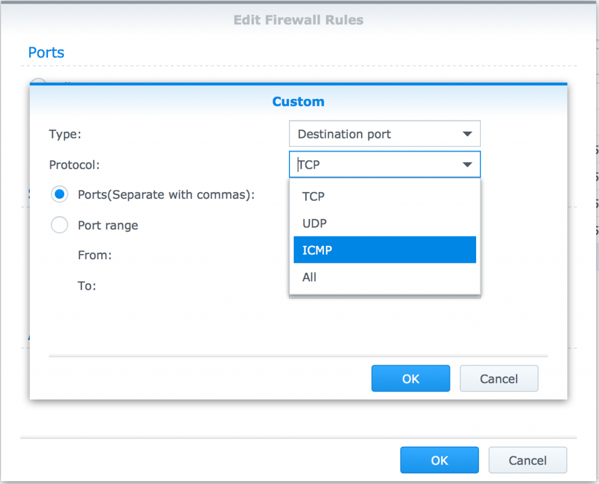Click the Destination port combo box field
Viewport: 599px width, 484px height.
374,134
